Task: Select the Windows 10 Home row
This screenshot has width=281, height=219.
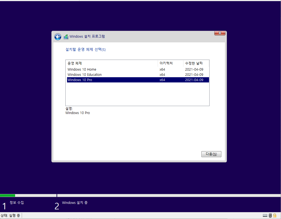Action: tap(138, 69)
